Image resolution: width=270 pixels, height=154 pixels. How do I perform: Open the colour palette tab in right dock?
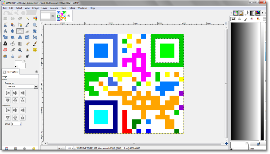pyautogui.click(x=257, y=13)
